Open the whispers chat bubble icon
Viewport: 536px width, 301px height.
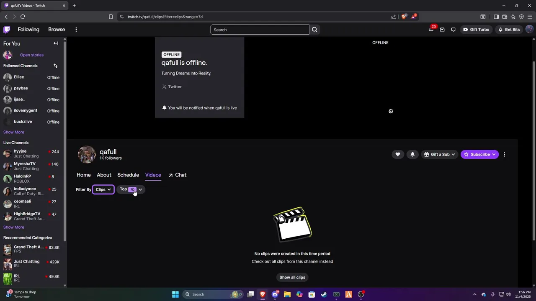[x=453, y=30]
